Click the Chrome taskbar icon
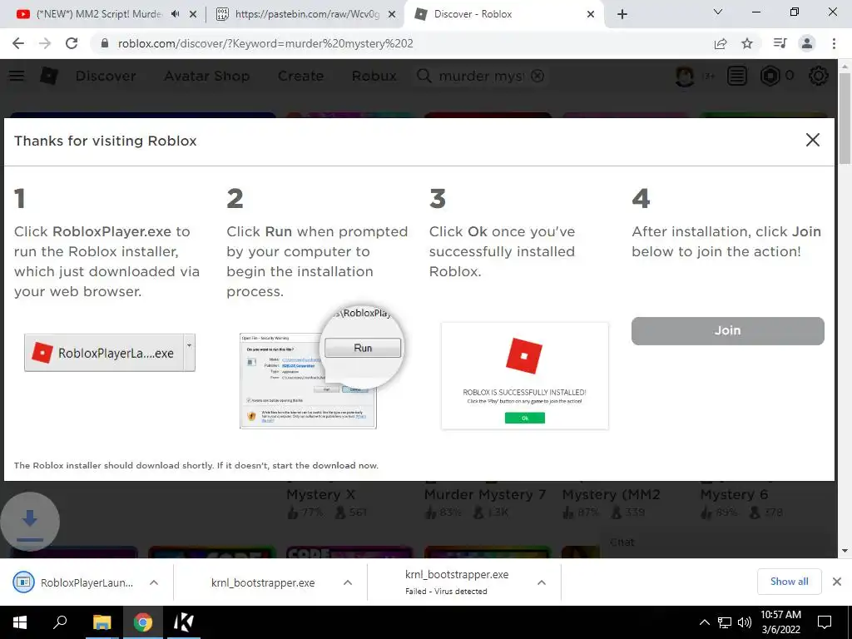 [142, 622]
